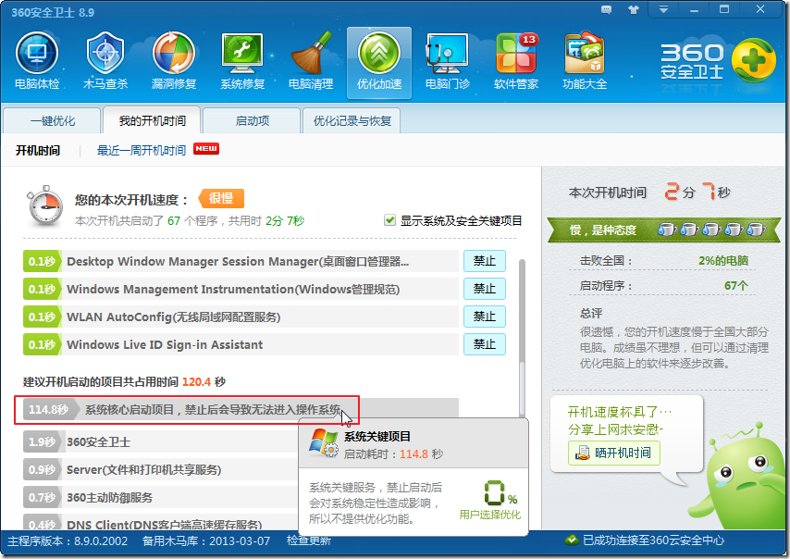Disable Windows Live ID Sign-in Assistant
This screenshot has height=559, width=790.
coord(484,344)
